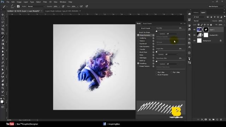Click the lock all padlock icon

211,25
